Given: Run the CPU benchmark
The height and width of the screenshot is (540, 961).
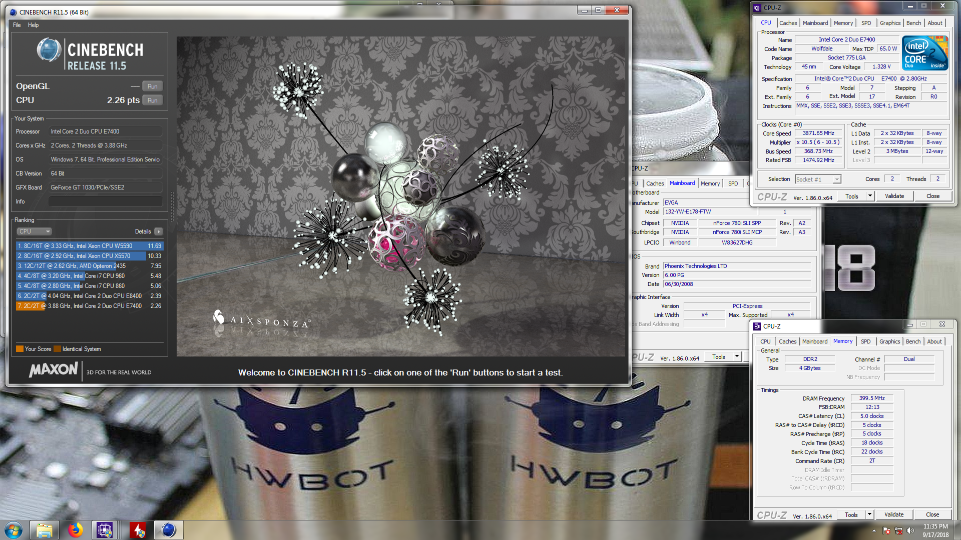Looking at the screenshot, I should click(x=153, y=100).
